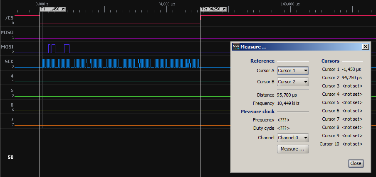Click the Cursors heading
The image size is (376, 177).
[330, 61]
